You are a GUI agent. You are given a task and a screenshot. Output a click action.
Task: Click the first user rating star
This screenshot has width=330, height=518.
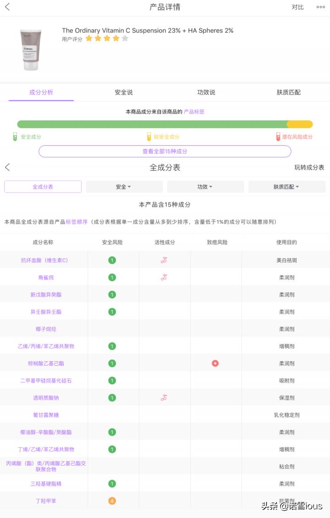click(89, 39)
